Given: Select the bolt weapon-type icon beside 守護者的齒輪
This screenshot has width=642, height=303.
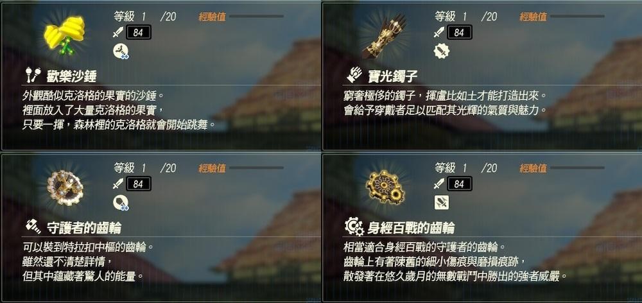Looking at the screenshot, I should pyautogui.click(x=33, y=226).
